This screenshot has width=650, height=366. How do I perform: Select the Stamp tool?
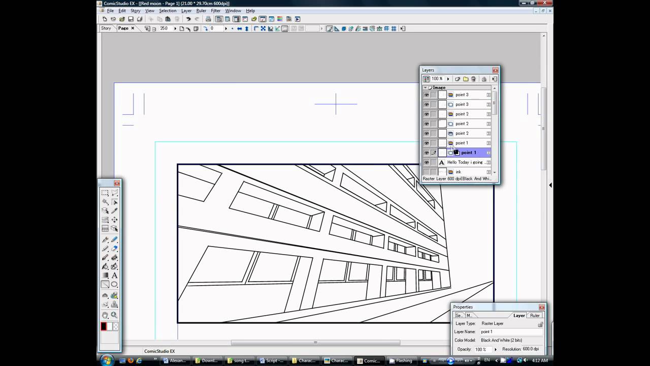pos(114,304)
